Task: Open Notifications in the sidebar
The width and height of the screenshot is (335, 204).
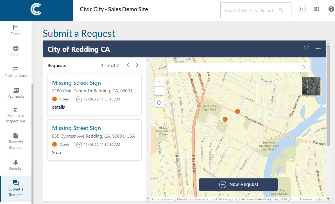Action: point(15,72)
